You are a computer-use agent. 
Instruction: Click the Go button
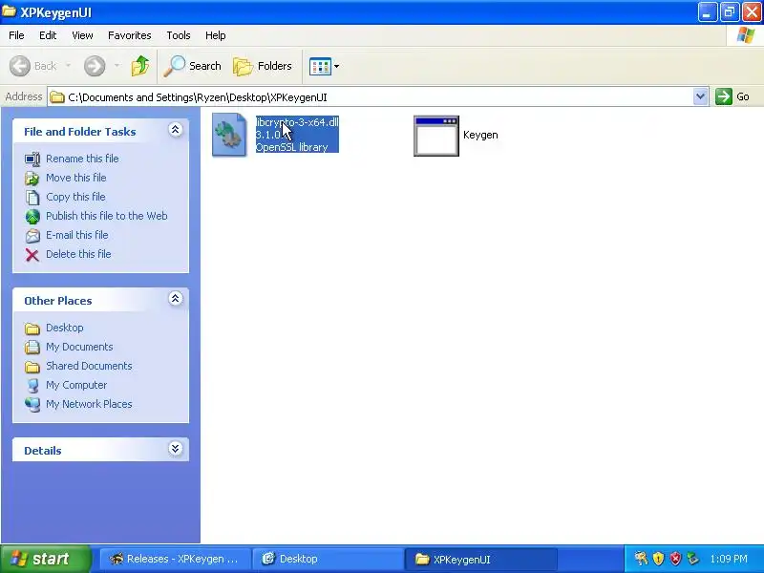point(732,96)
